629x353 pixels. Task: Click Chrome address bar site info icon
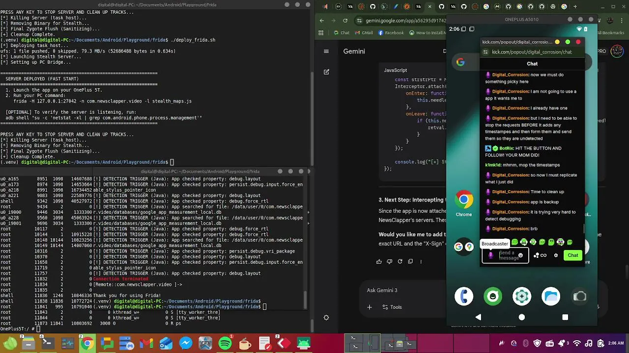[x=359, y=21]
